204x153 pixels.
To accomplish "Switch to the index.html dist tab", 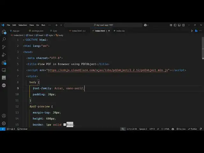I will [x=77, y=31].
